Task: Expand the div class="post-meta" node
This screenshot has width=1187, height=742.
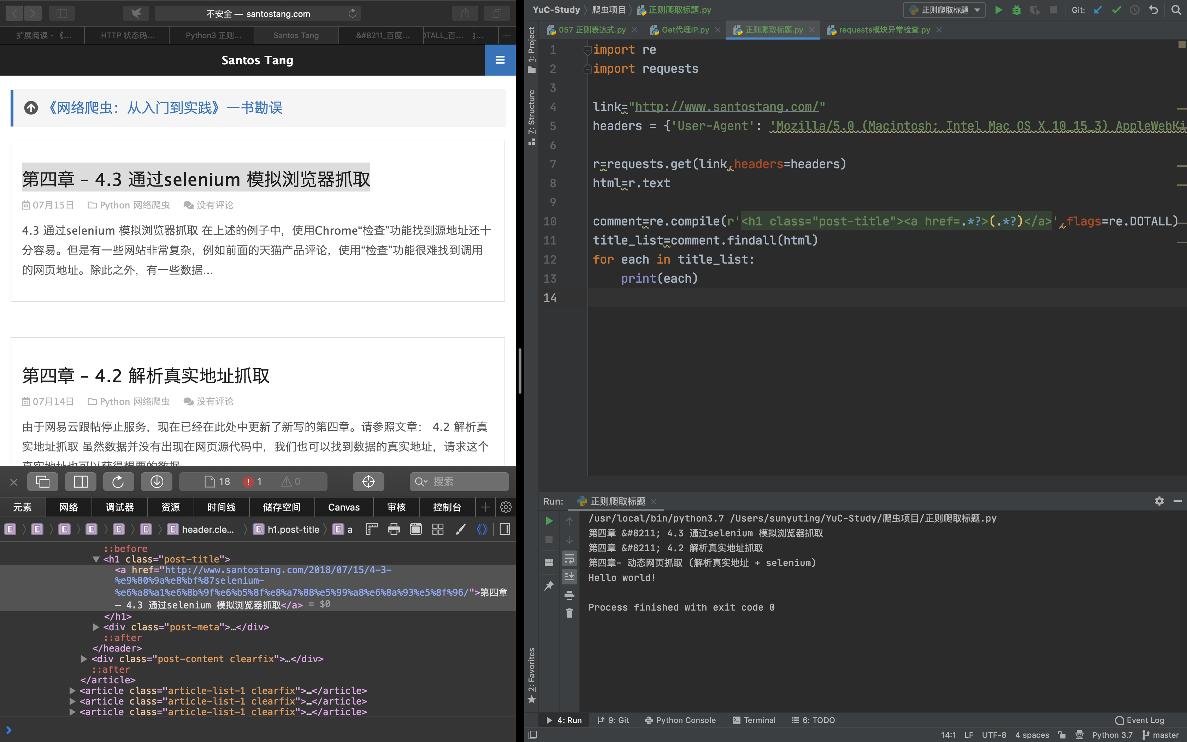Action: tap(96, 627)
